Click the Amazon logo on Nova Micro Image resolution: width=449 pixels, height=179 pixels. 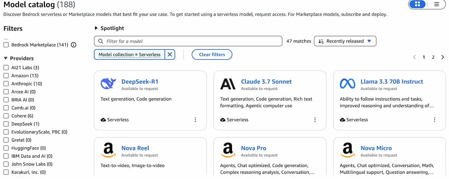(x=348, y=150)
